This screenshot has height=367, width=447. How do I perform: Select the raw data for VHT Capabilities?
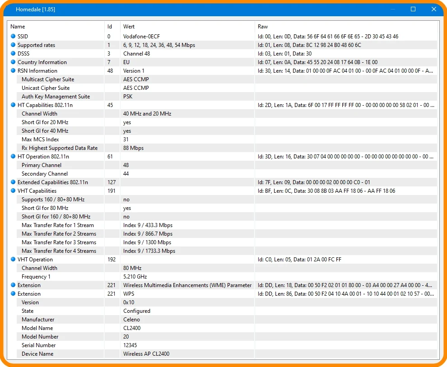click(326, 191)
